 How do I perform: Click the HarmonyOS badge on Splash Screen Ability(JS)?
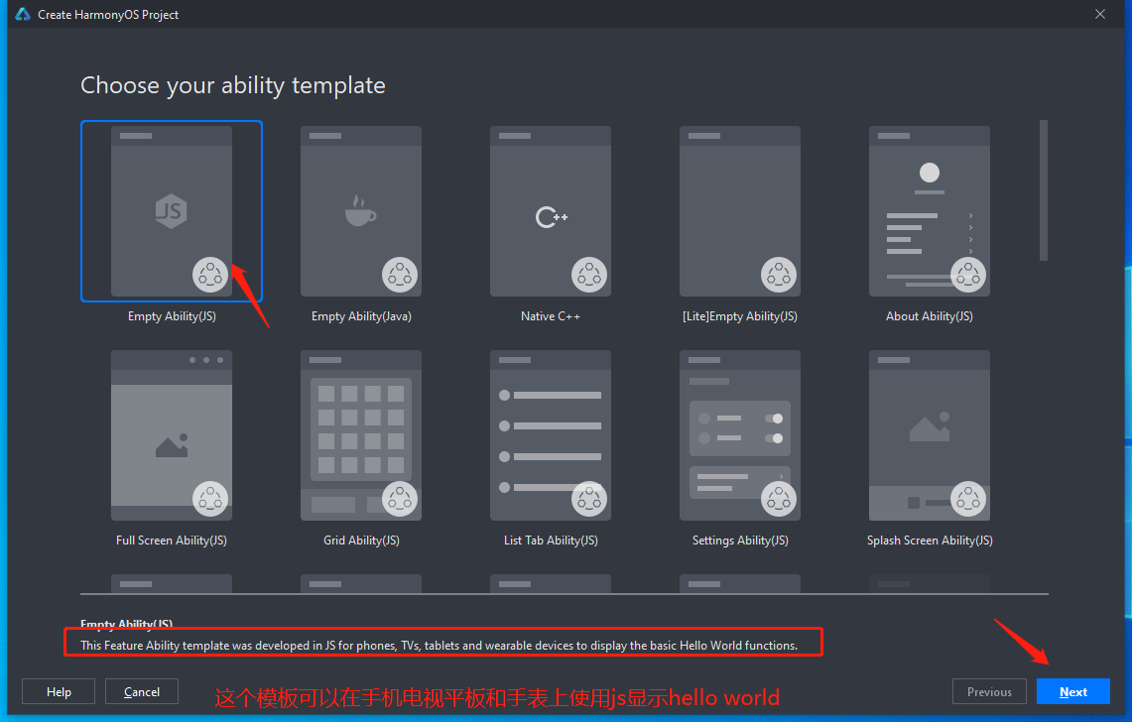(x=968, y=499)
